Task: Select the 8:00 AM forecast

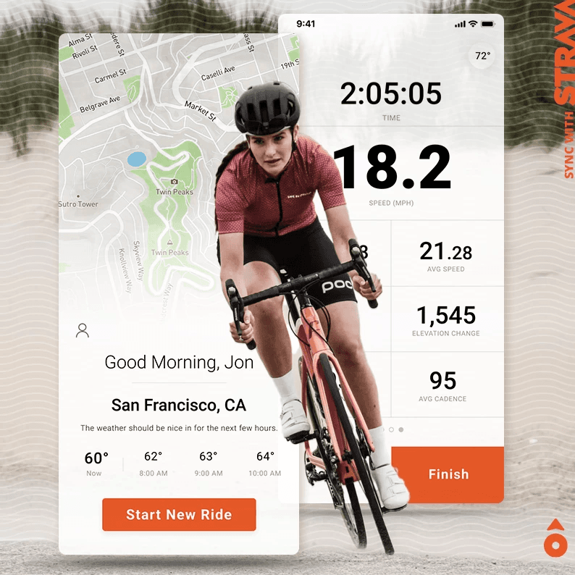Action: click(154, 464)
